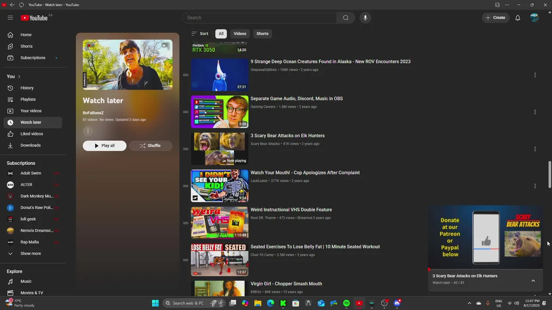Click the page vertical scrollbar thumb
The height and width of the screenshot is (310, 552).
click(x=549, y=174)
